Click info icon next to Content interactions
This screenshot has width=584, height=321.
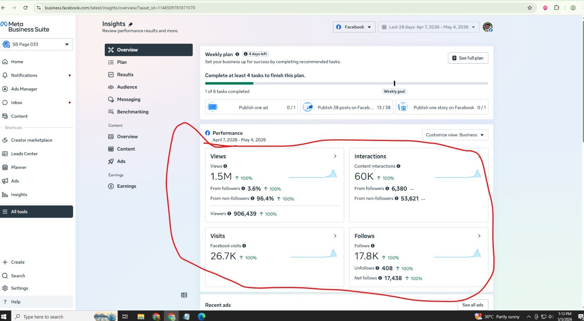pyautogui.click(x=398, y=166)
